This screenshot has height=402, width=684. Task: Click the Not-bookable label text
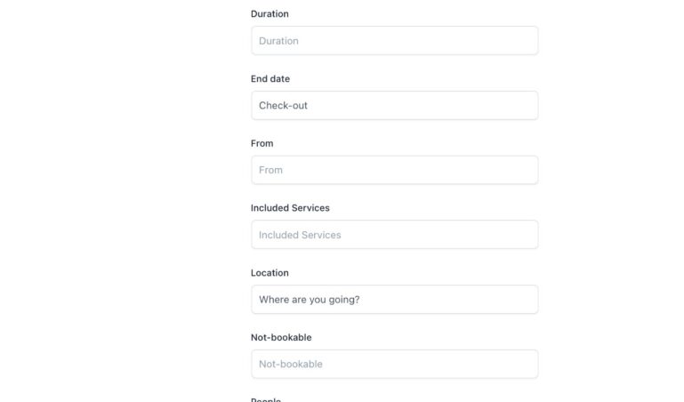281,338
